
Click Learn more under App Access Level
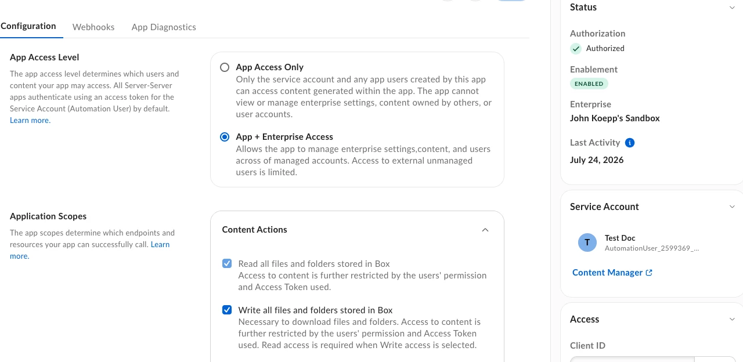(30, 120)
